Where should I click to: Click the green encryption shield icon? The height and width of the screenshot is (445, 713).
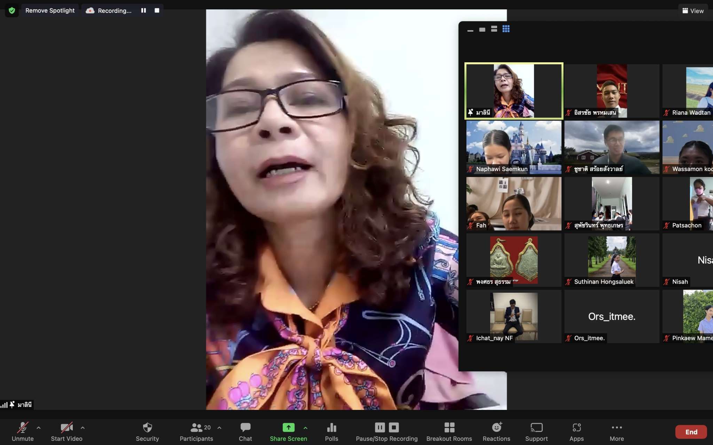click(12, 10)
